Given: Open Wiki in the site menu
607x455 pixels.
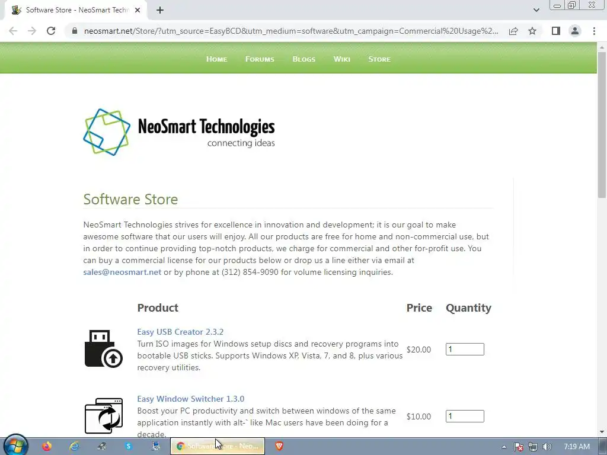Looking at the screenshot, I should 342,59.
